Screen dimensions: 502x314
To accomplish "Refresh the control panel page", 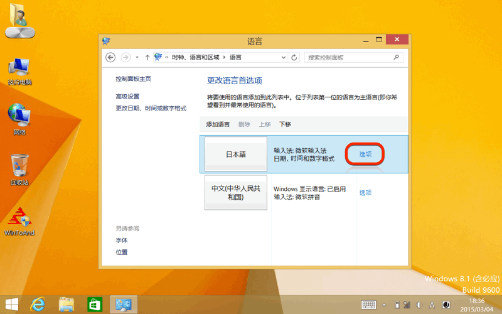I will [294, 57].
